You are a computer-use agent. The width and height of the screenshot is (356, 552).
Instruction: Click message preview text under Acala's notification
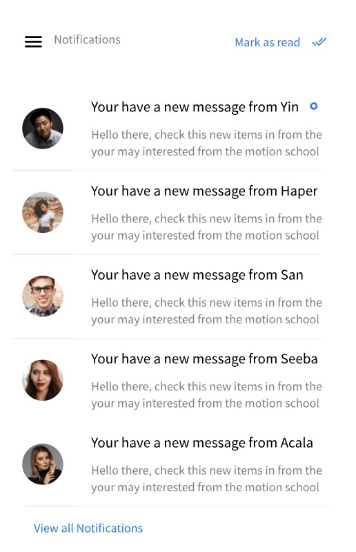click(207, 479)
